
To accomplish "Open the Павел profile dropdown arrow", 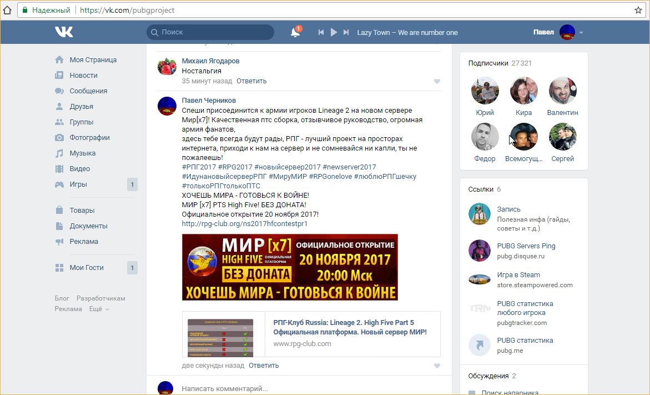I will point(581,32).
